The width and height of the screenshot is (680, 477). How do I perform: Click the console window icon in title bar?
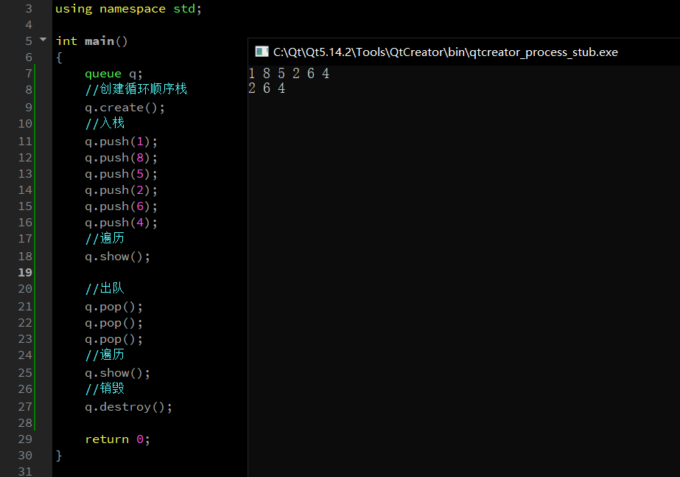[262, 52]
